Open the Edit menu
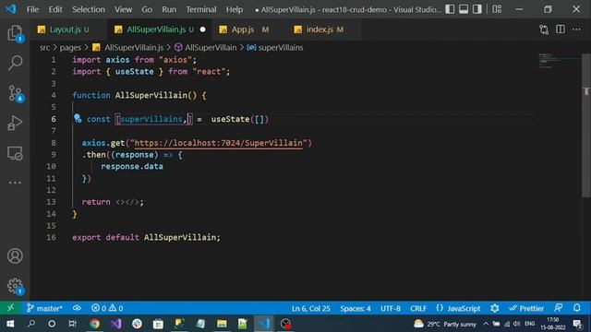 click(55, 9)
